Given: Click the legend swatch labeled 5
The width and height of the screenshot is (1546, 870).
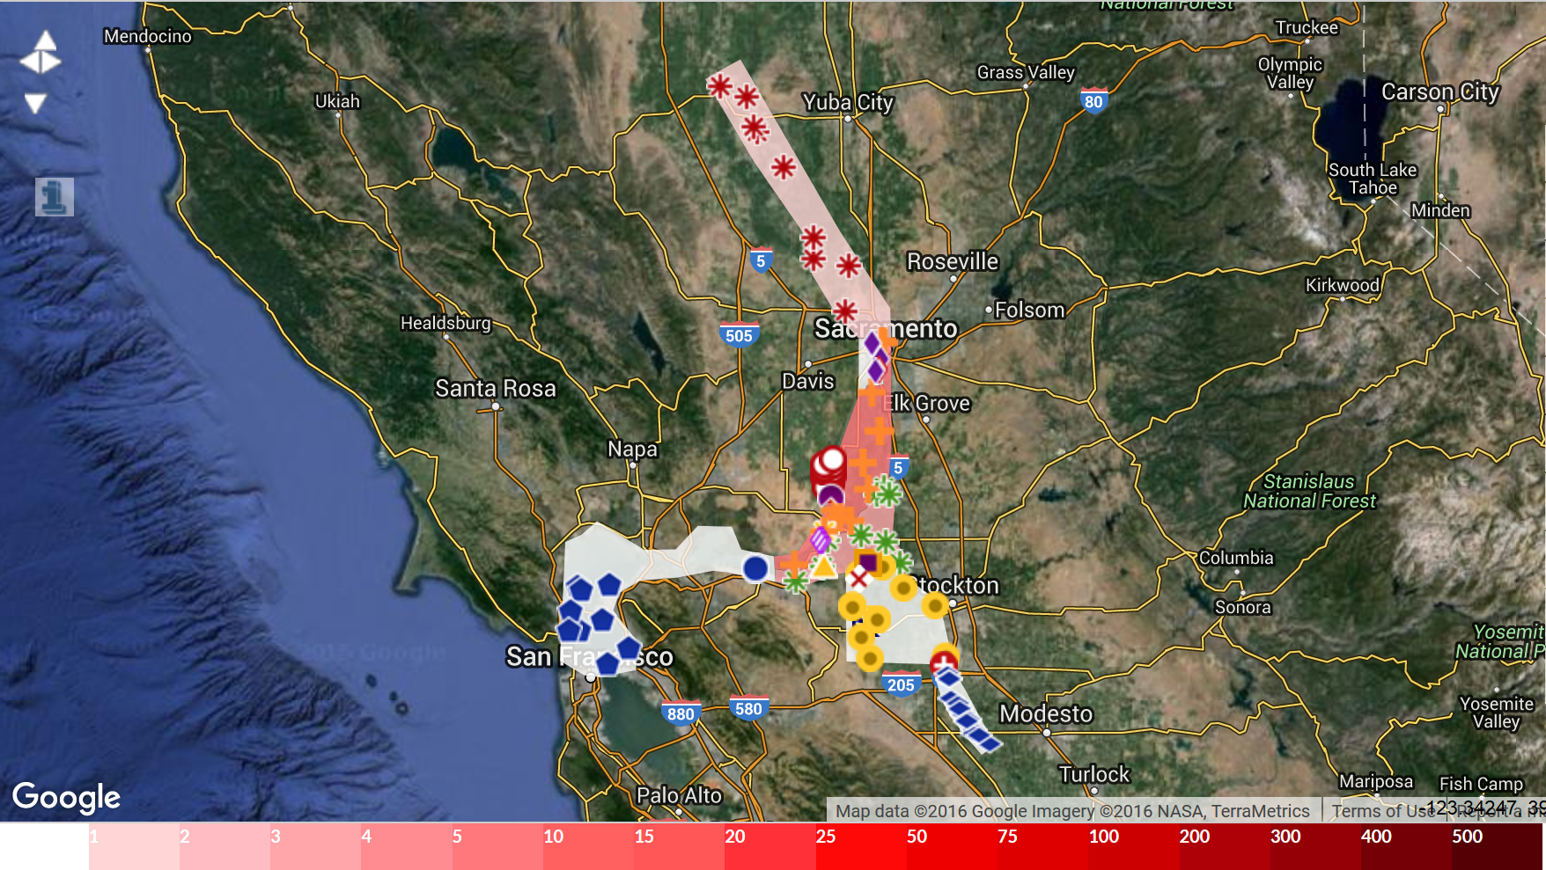Looking at the screenshot, I should click(x=497, y=846).
